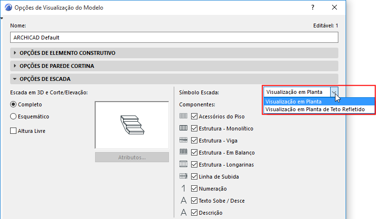Click the Estrutura - Monolítico component icon
This screenshot has width=376, height=219.
pyautogui.click(x=183, y=128)
